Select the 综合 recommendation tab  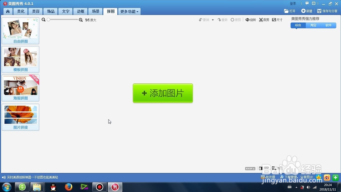[x=298, y=25]
